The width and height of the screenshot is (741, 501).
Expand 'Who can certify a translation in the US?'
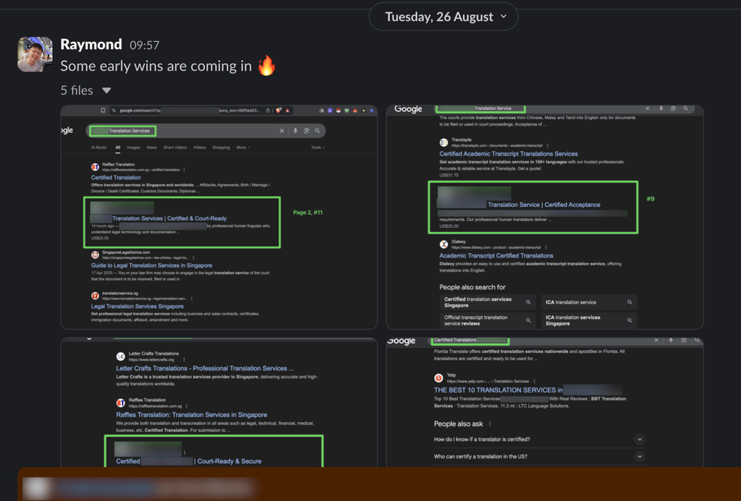tap(539, 456)
